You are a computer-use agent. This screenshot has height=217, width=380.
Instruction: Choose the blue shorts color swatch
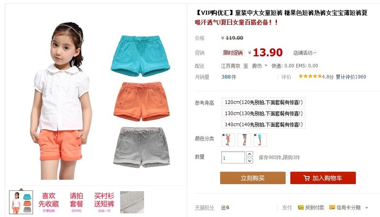pos(260,140)
